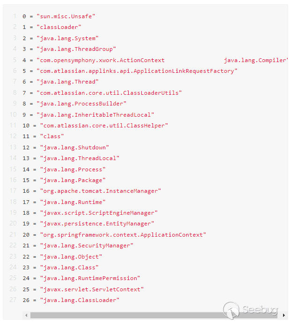Click the "java.lang.Runtime" string
291x323 pixels.
click(x=73, y=202)
